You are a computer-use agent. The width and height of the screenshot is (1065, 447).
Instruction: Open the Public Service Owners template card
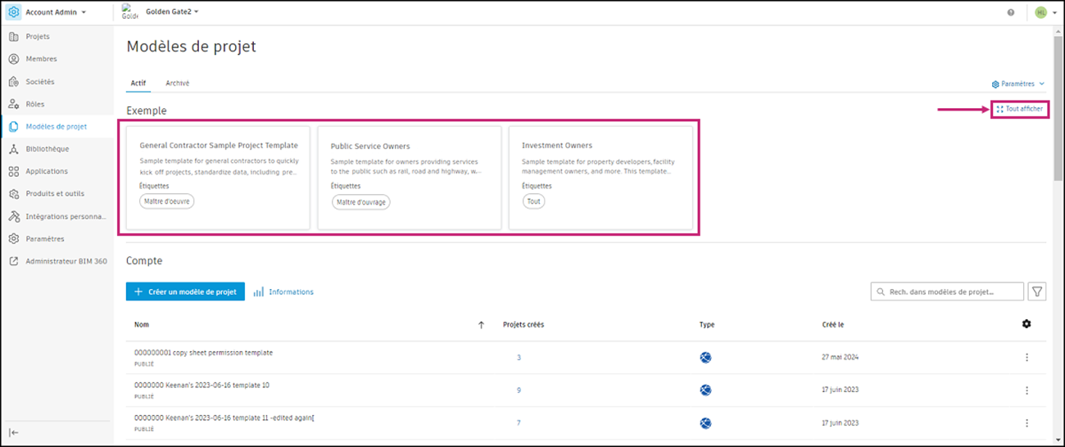[x=409, y=178]
